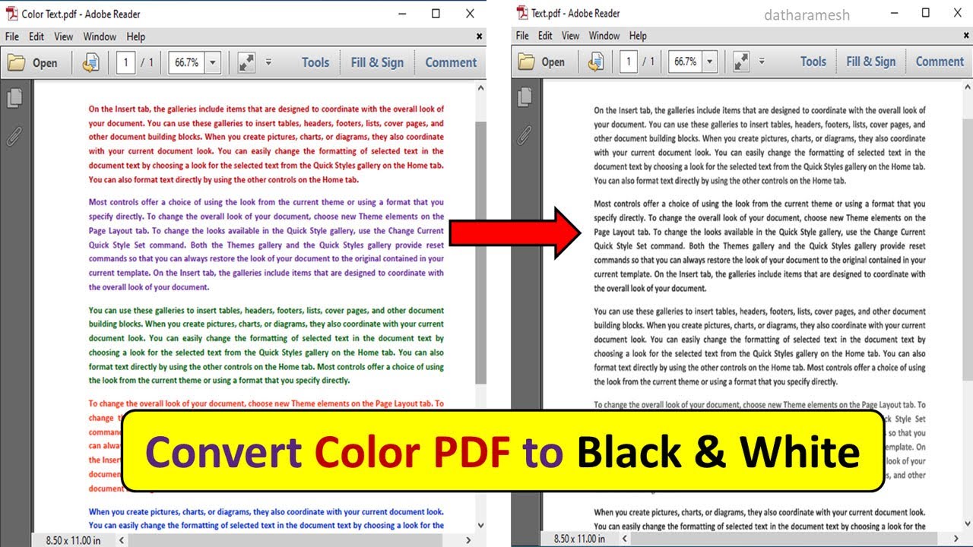The height and width of the screenshot is (547, 973).
Task: Open page thumbnails panel in Text.pdf sidebar
Action: click(525, 96)
